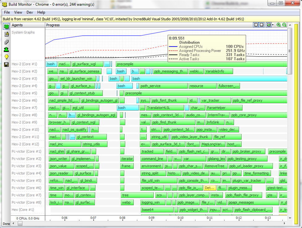
Task: Select the Pc-victor (Core #1) agent row
Action: point(26,151)
